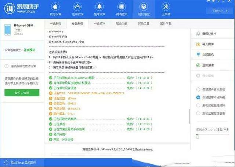
Task: Open the 固件下载 tab
Action: (166, 24)
